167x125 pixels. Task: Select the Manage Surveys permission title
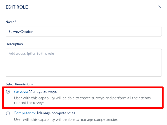(x=43, y=92)
